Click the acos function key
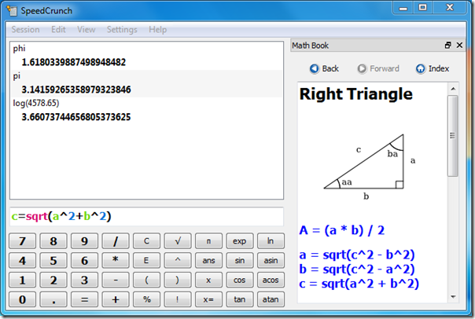Viewport: 475px width, 319px height. (x=271, y=280)
